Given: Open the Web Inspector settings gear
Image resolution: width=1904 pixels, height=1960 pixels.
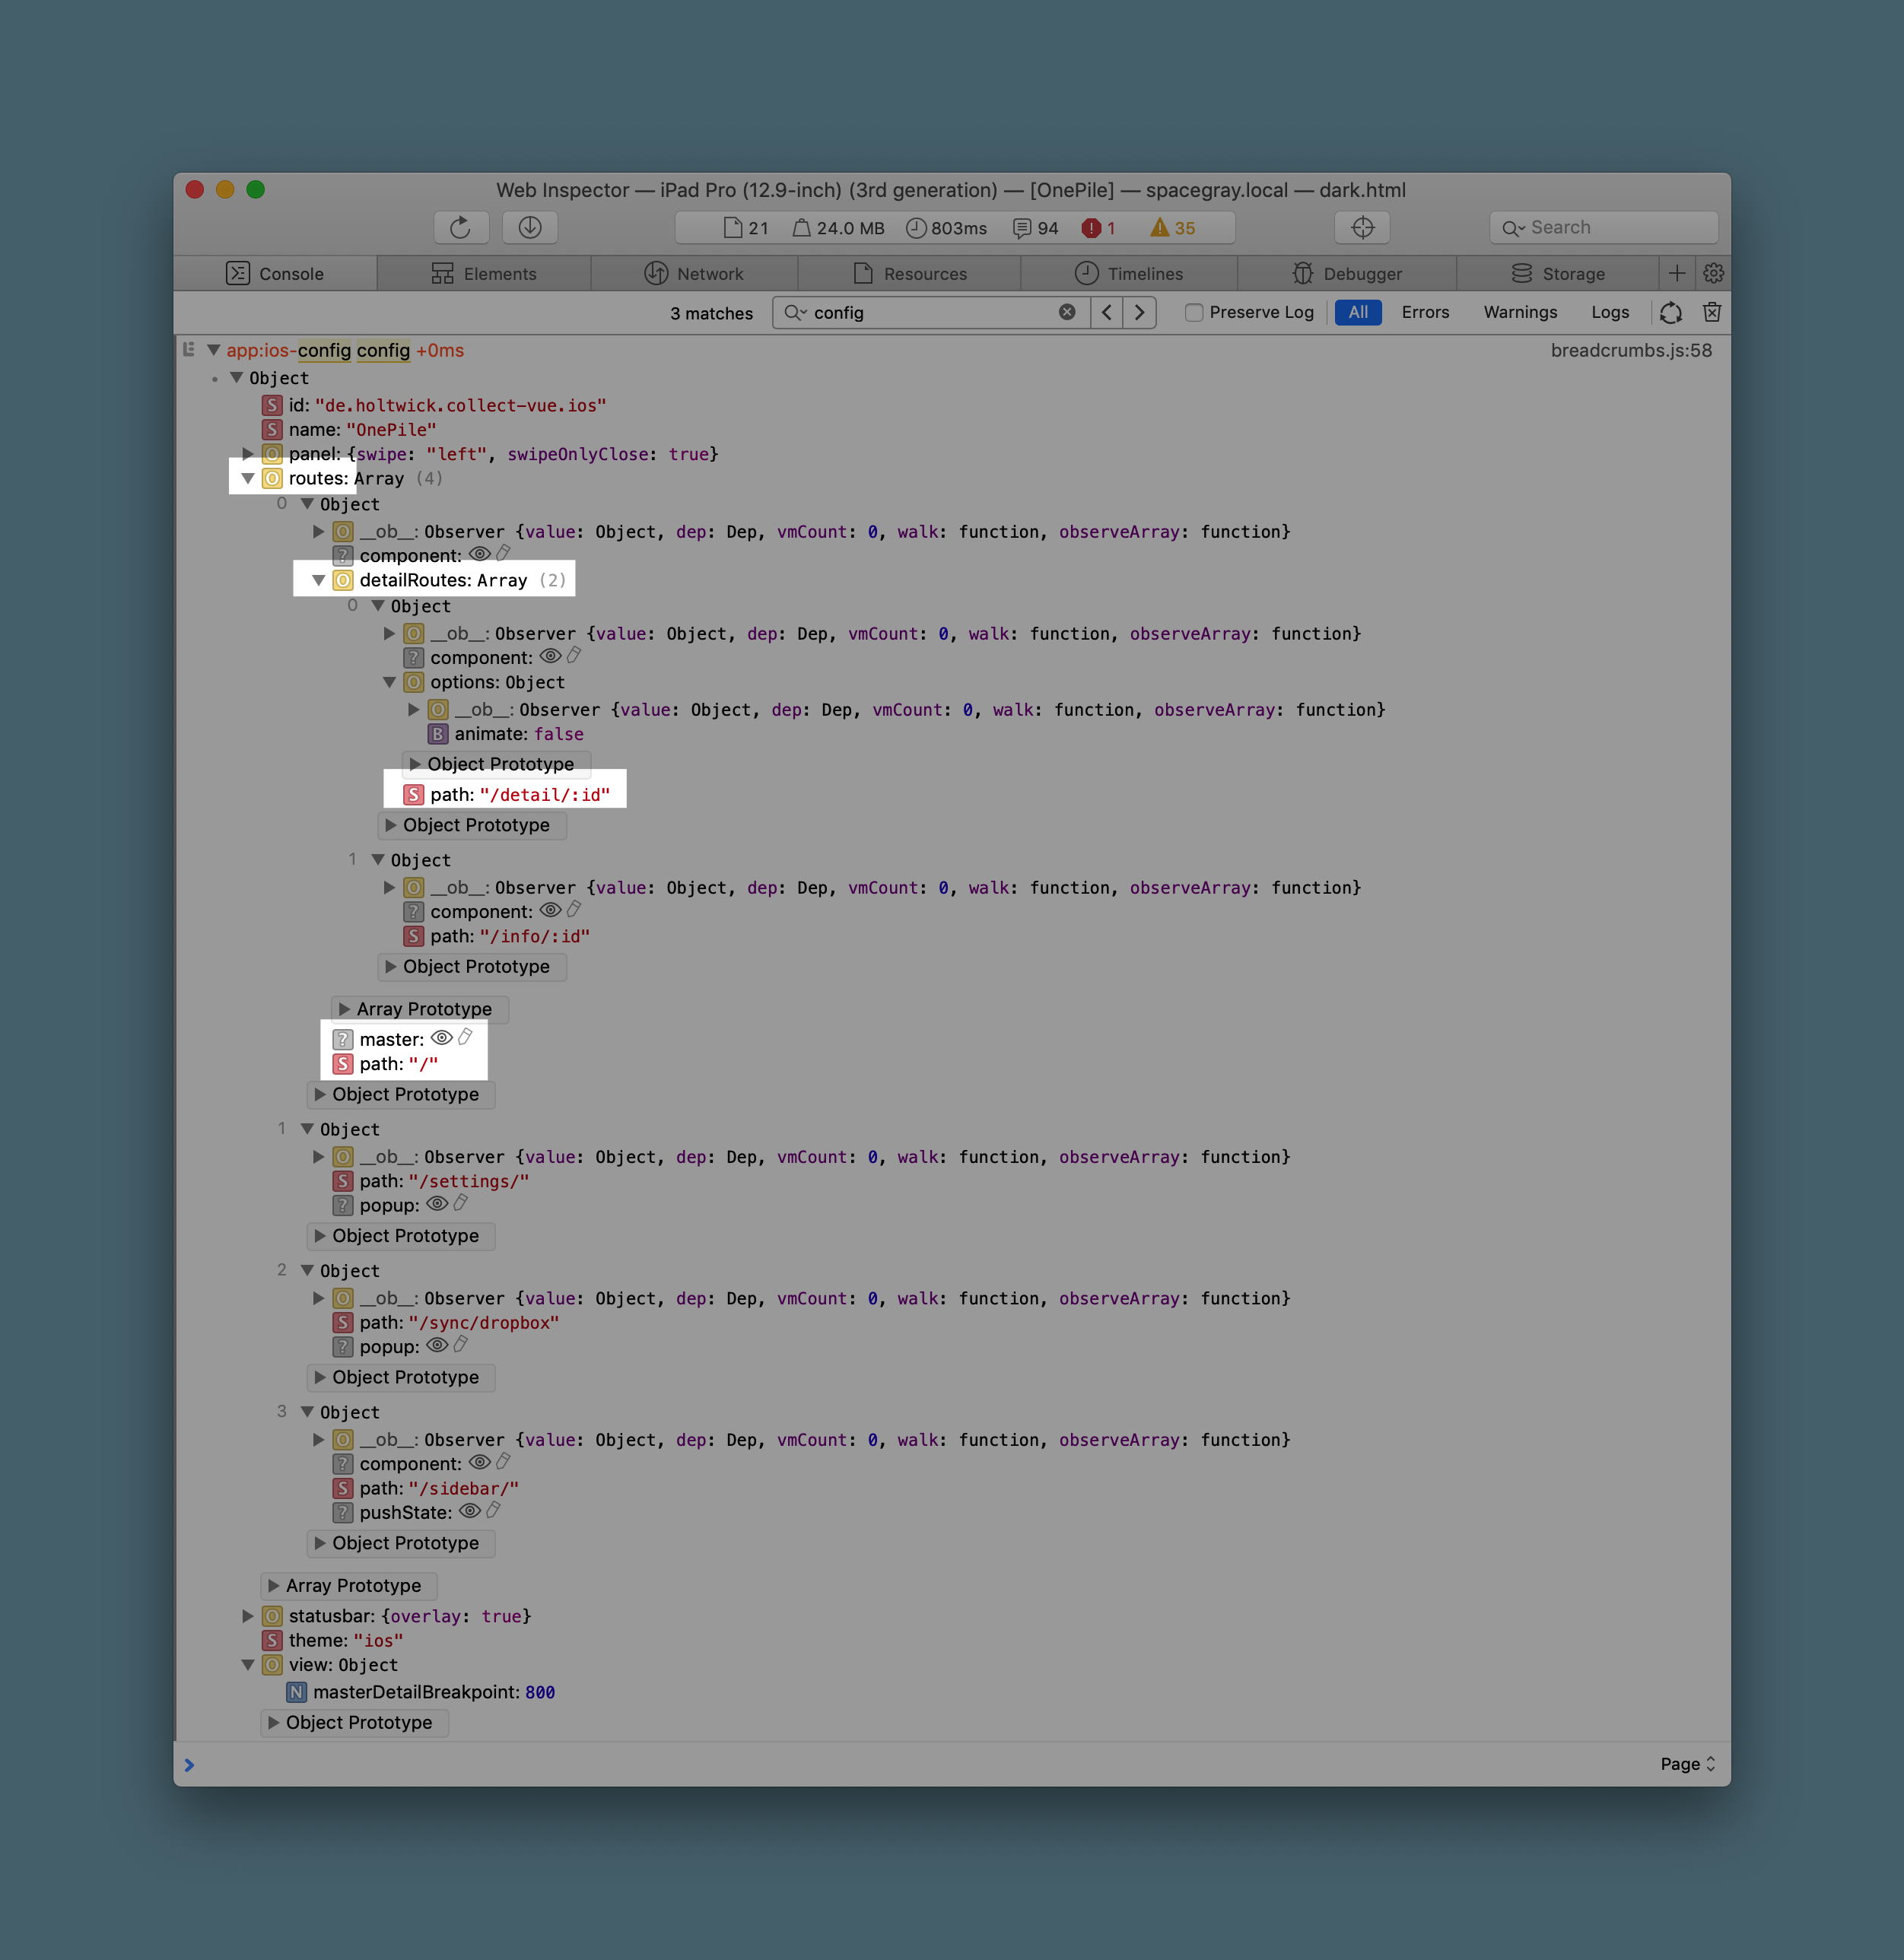Looking at the screenshot, I should (x=1713, y=273).
